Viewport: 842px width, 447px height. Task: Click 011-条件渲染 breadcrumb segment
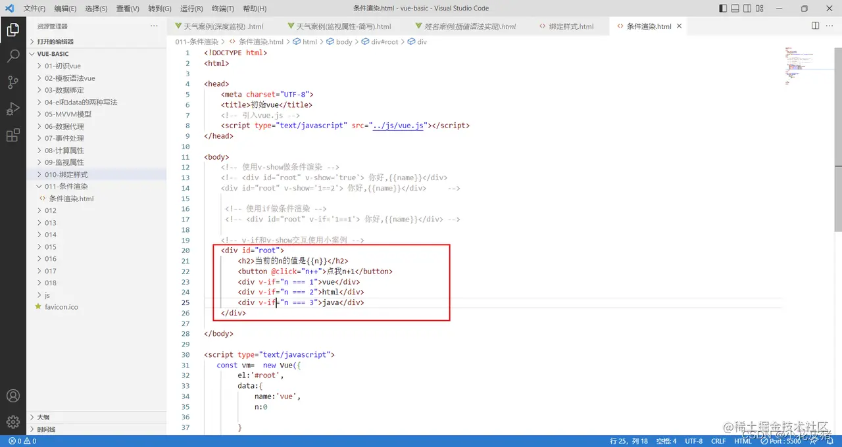[196, 41]
